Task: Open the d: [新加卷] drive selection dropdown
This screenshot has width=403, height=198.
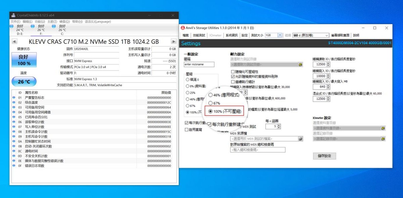Action: click(327, 35)
